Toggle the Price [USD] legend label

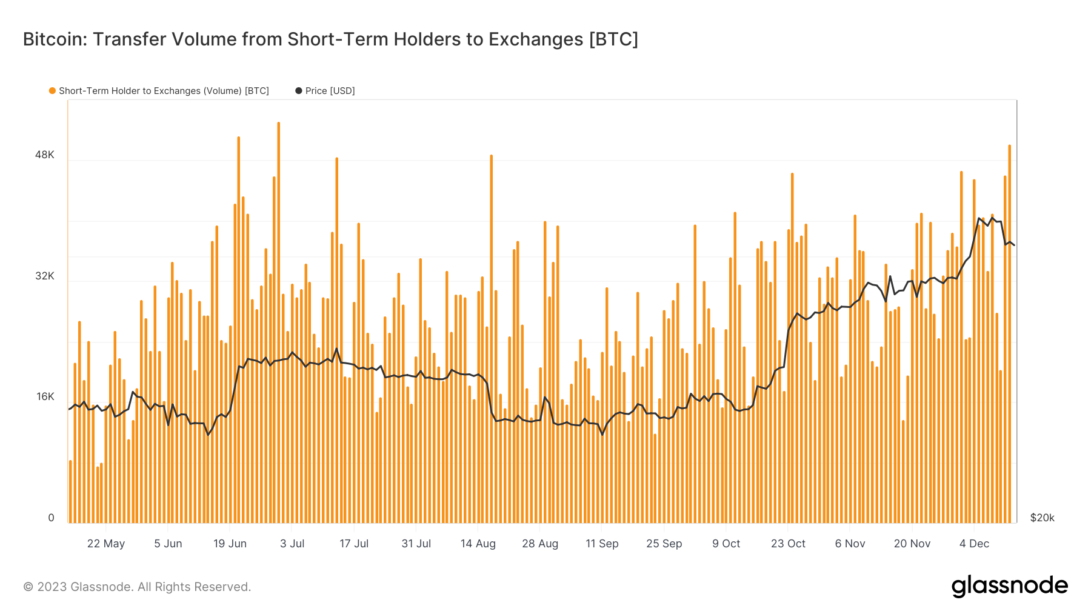pos(330,91)
